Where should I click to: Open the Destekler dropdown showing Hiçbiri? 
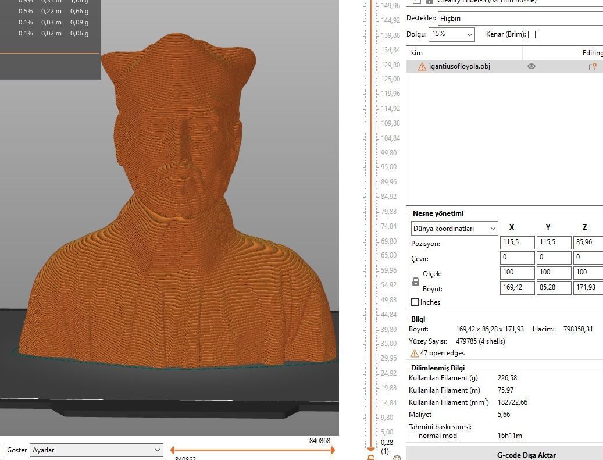pos(520,18)
